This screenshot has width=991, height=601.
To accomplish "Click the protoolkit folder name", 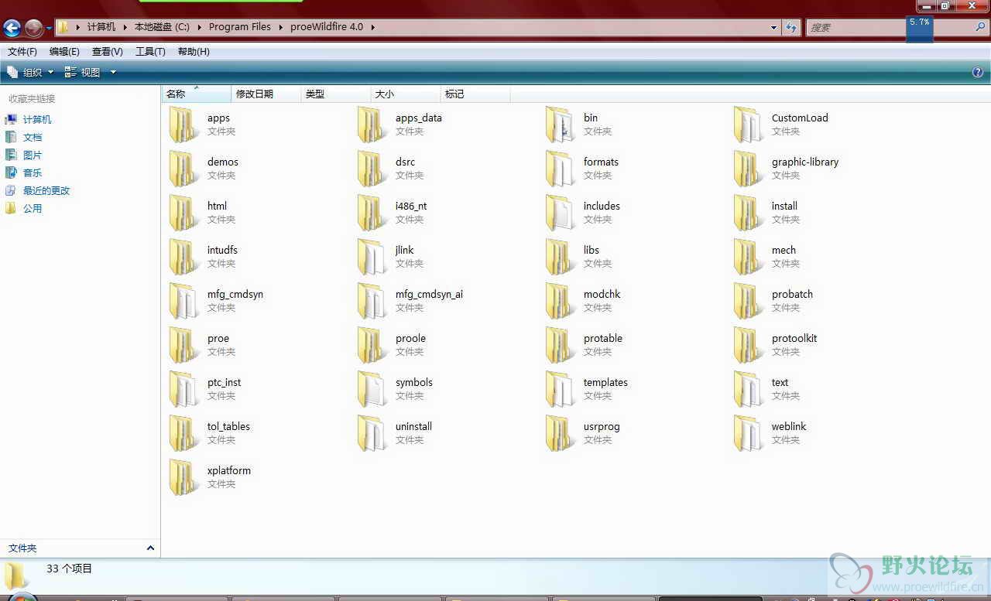I will coord(794,339).
